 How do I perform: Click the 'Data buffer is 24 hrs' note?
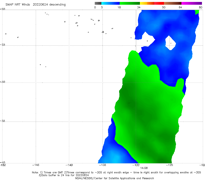pyautogui.click(x=64, y=175)
